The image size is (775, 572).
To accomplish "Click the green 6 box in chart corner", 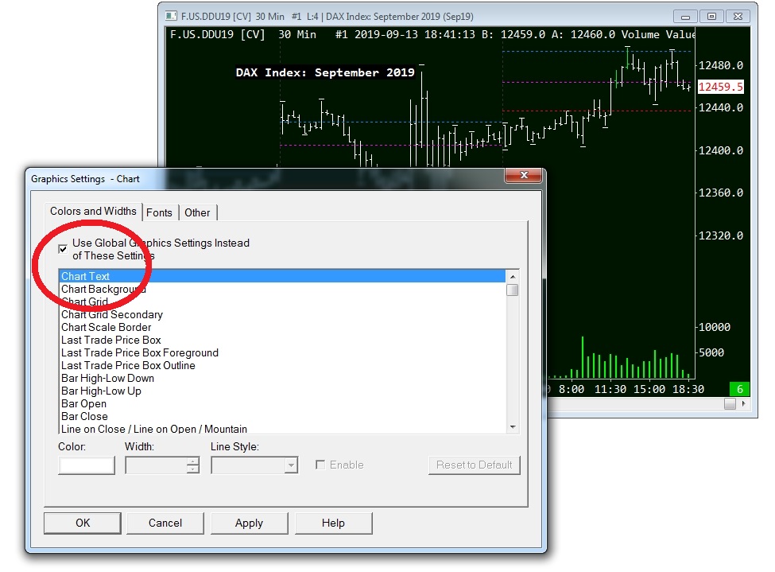I will coord(739,389).
